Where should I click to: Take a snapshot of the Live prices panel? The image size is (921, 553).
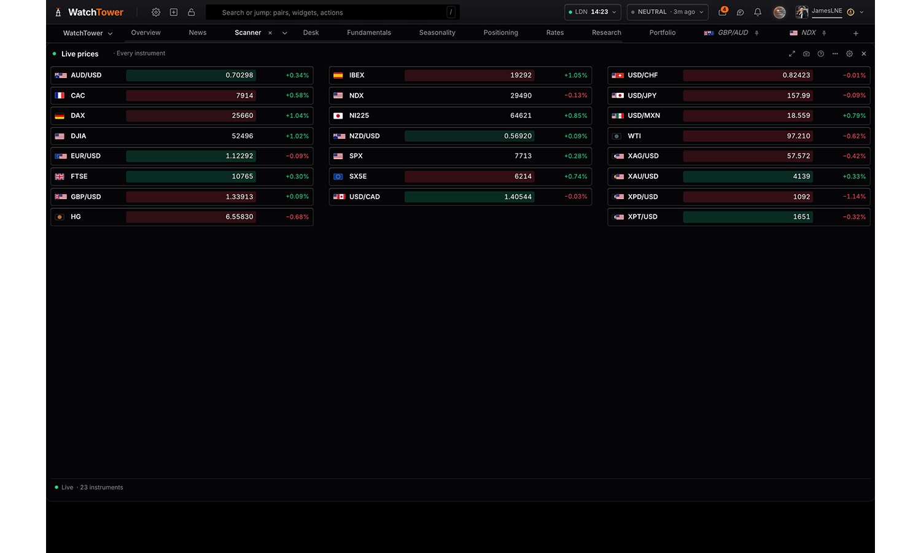point(806,54)
